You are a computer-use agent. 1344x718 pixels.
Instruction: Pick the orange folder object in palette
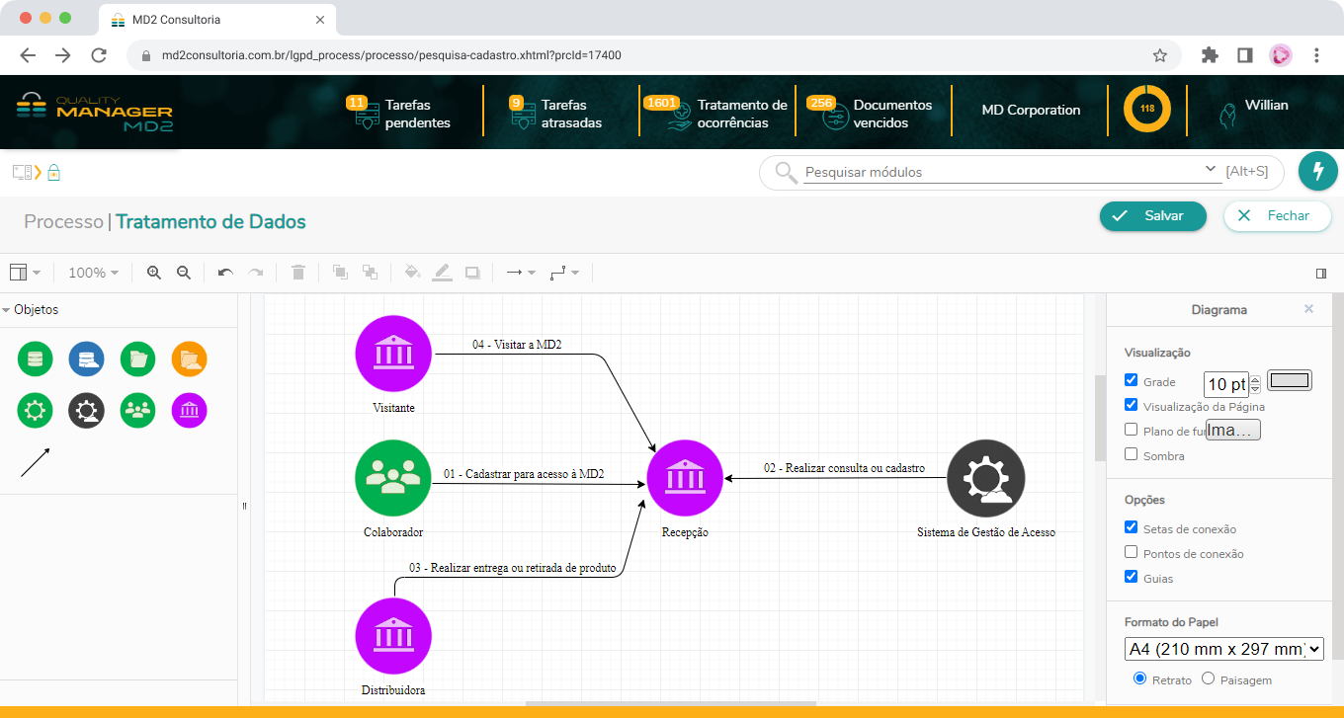(189, 359)
